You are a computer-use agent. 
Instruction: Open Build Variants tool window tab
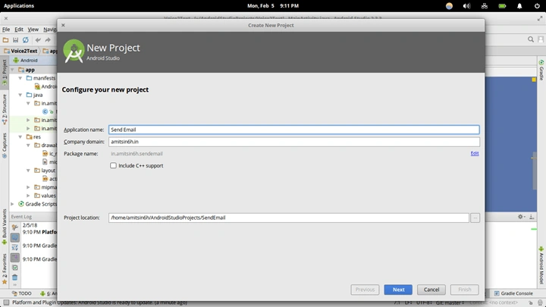point(5,227)
